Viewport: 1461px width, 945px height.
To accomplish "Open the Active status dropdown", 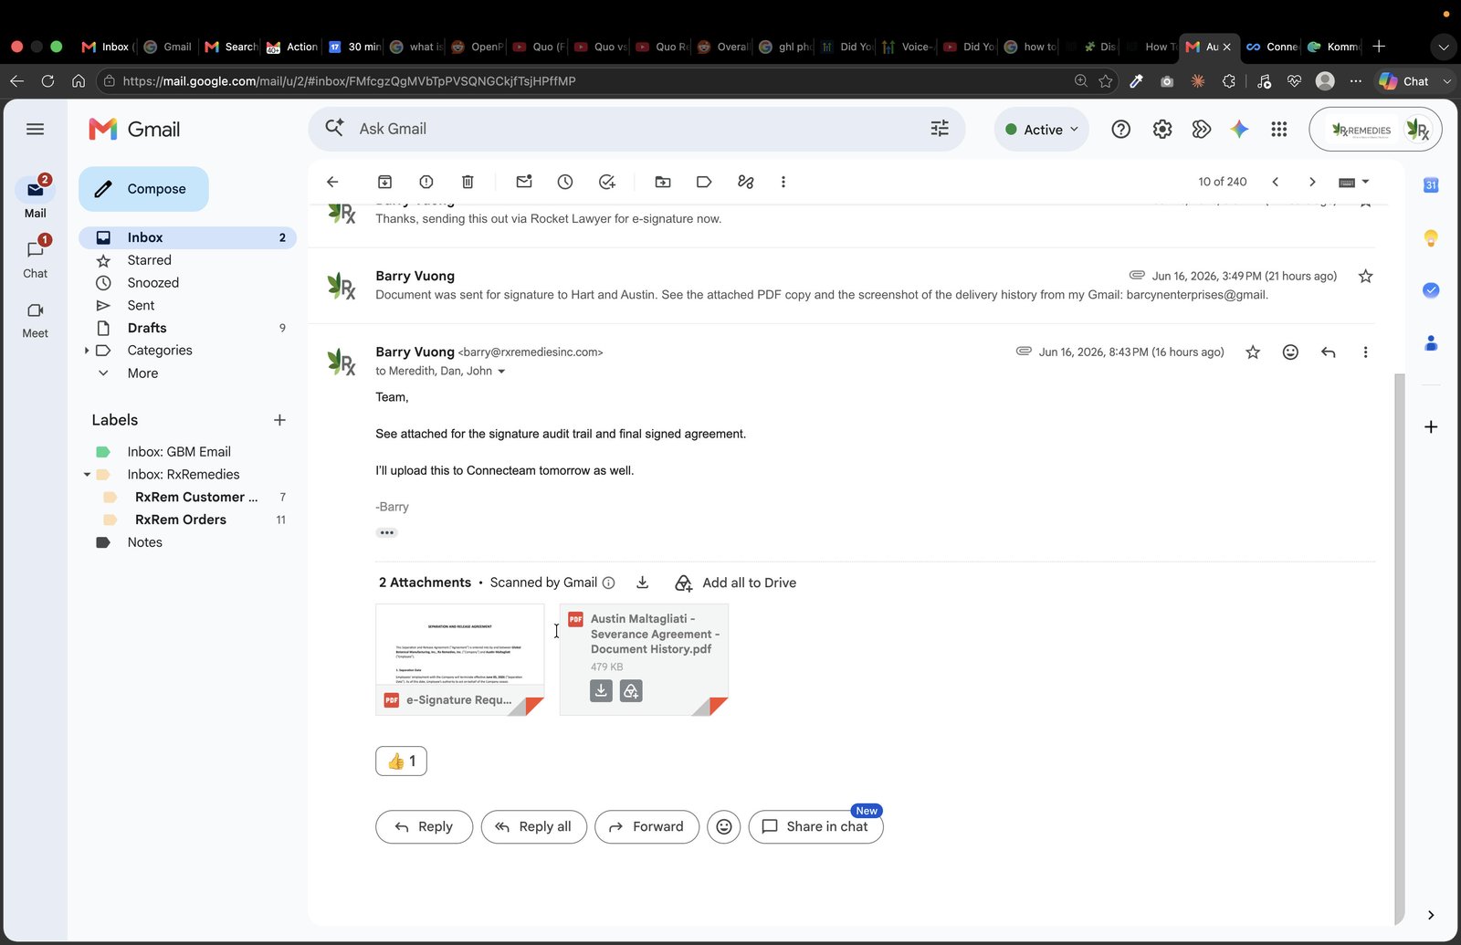I will [x=1042, y=130].
